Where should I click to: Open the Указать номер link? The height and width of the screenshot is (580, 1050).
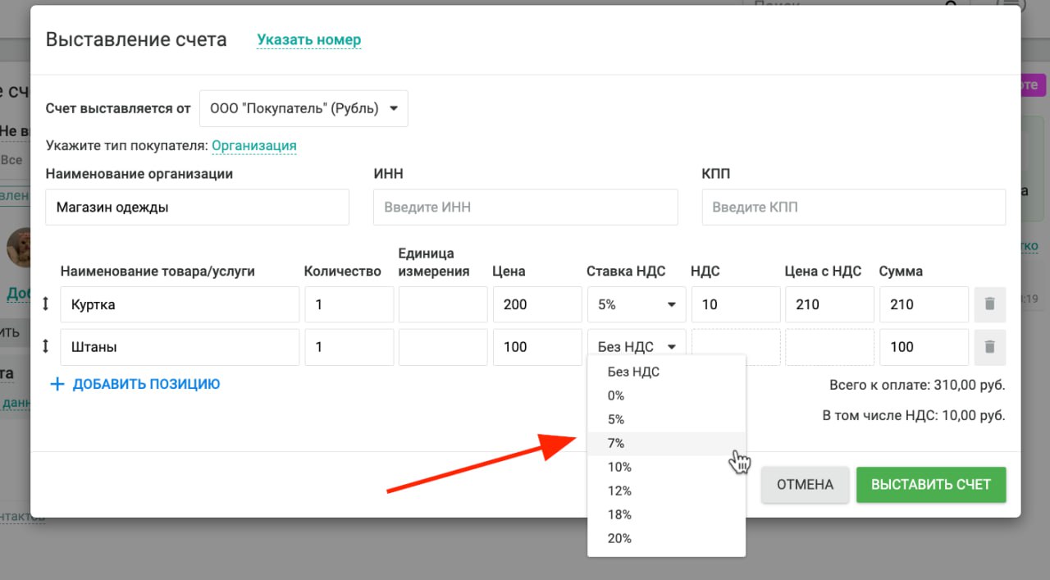[308, 39]
